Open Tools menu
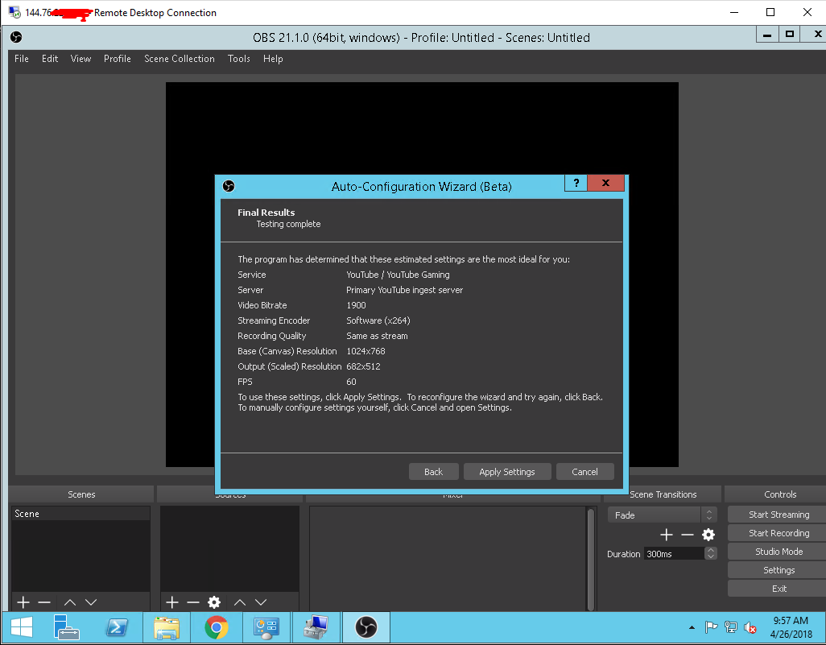826x645 pixels. tap(238, 59)
